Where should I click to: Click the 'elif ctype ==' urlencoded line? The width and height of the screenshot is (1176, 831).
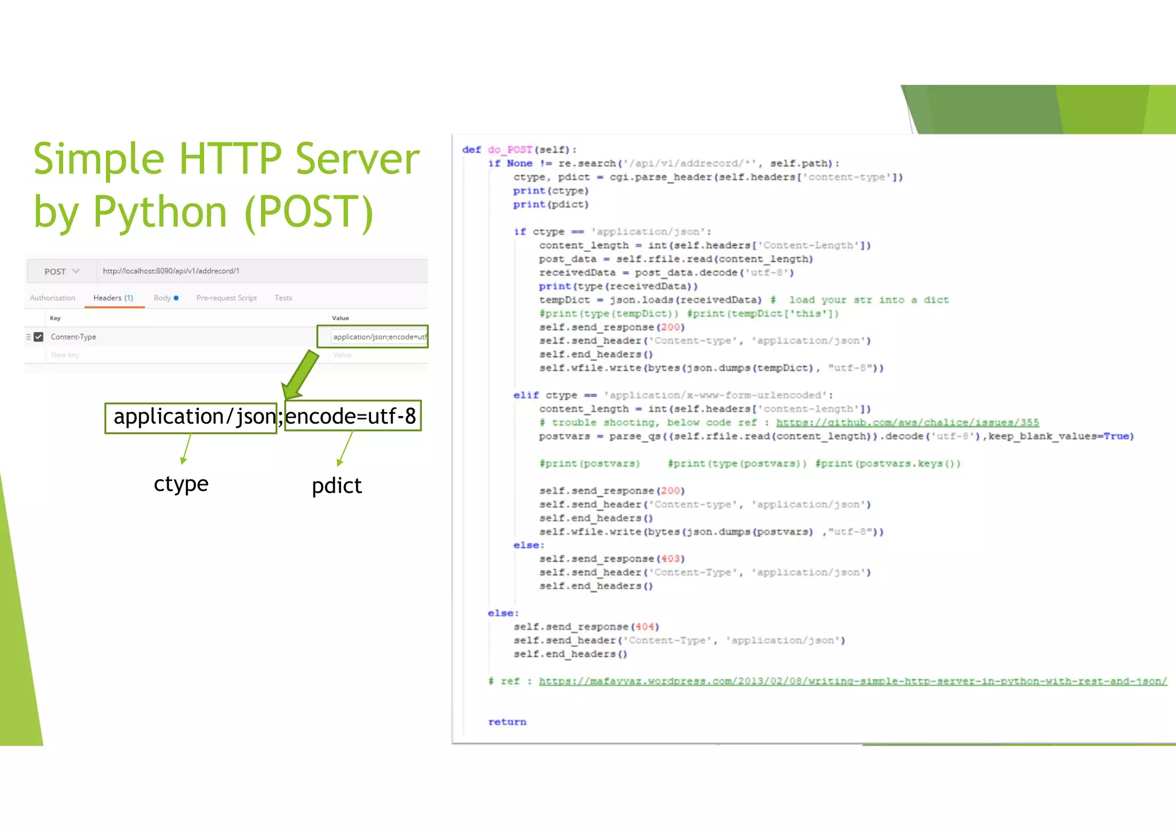click(x=673, y=395)
